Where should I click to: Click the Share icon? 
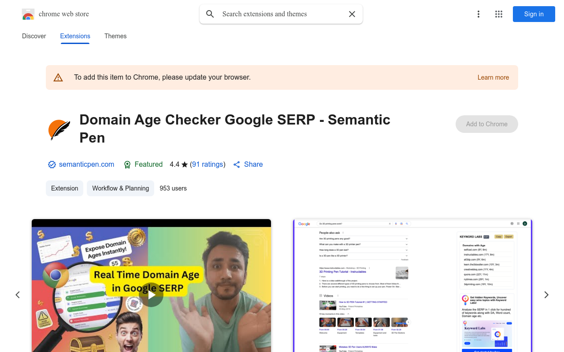point(237,165)
